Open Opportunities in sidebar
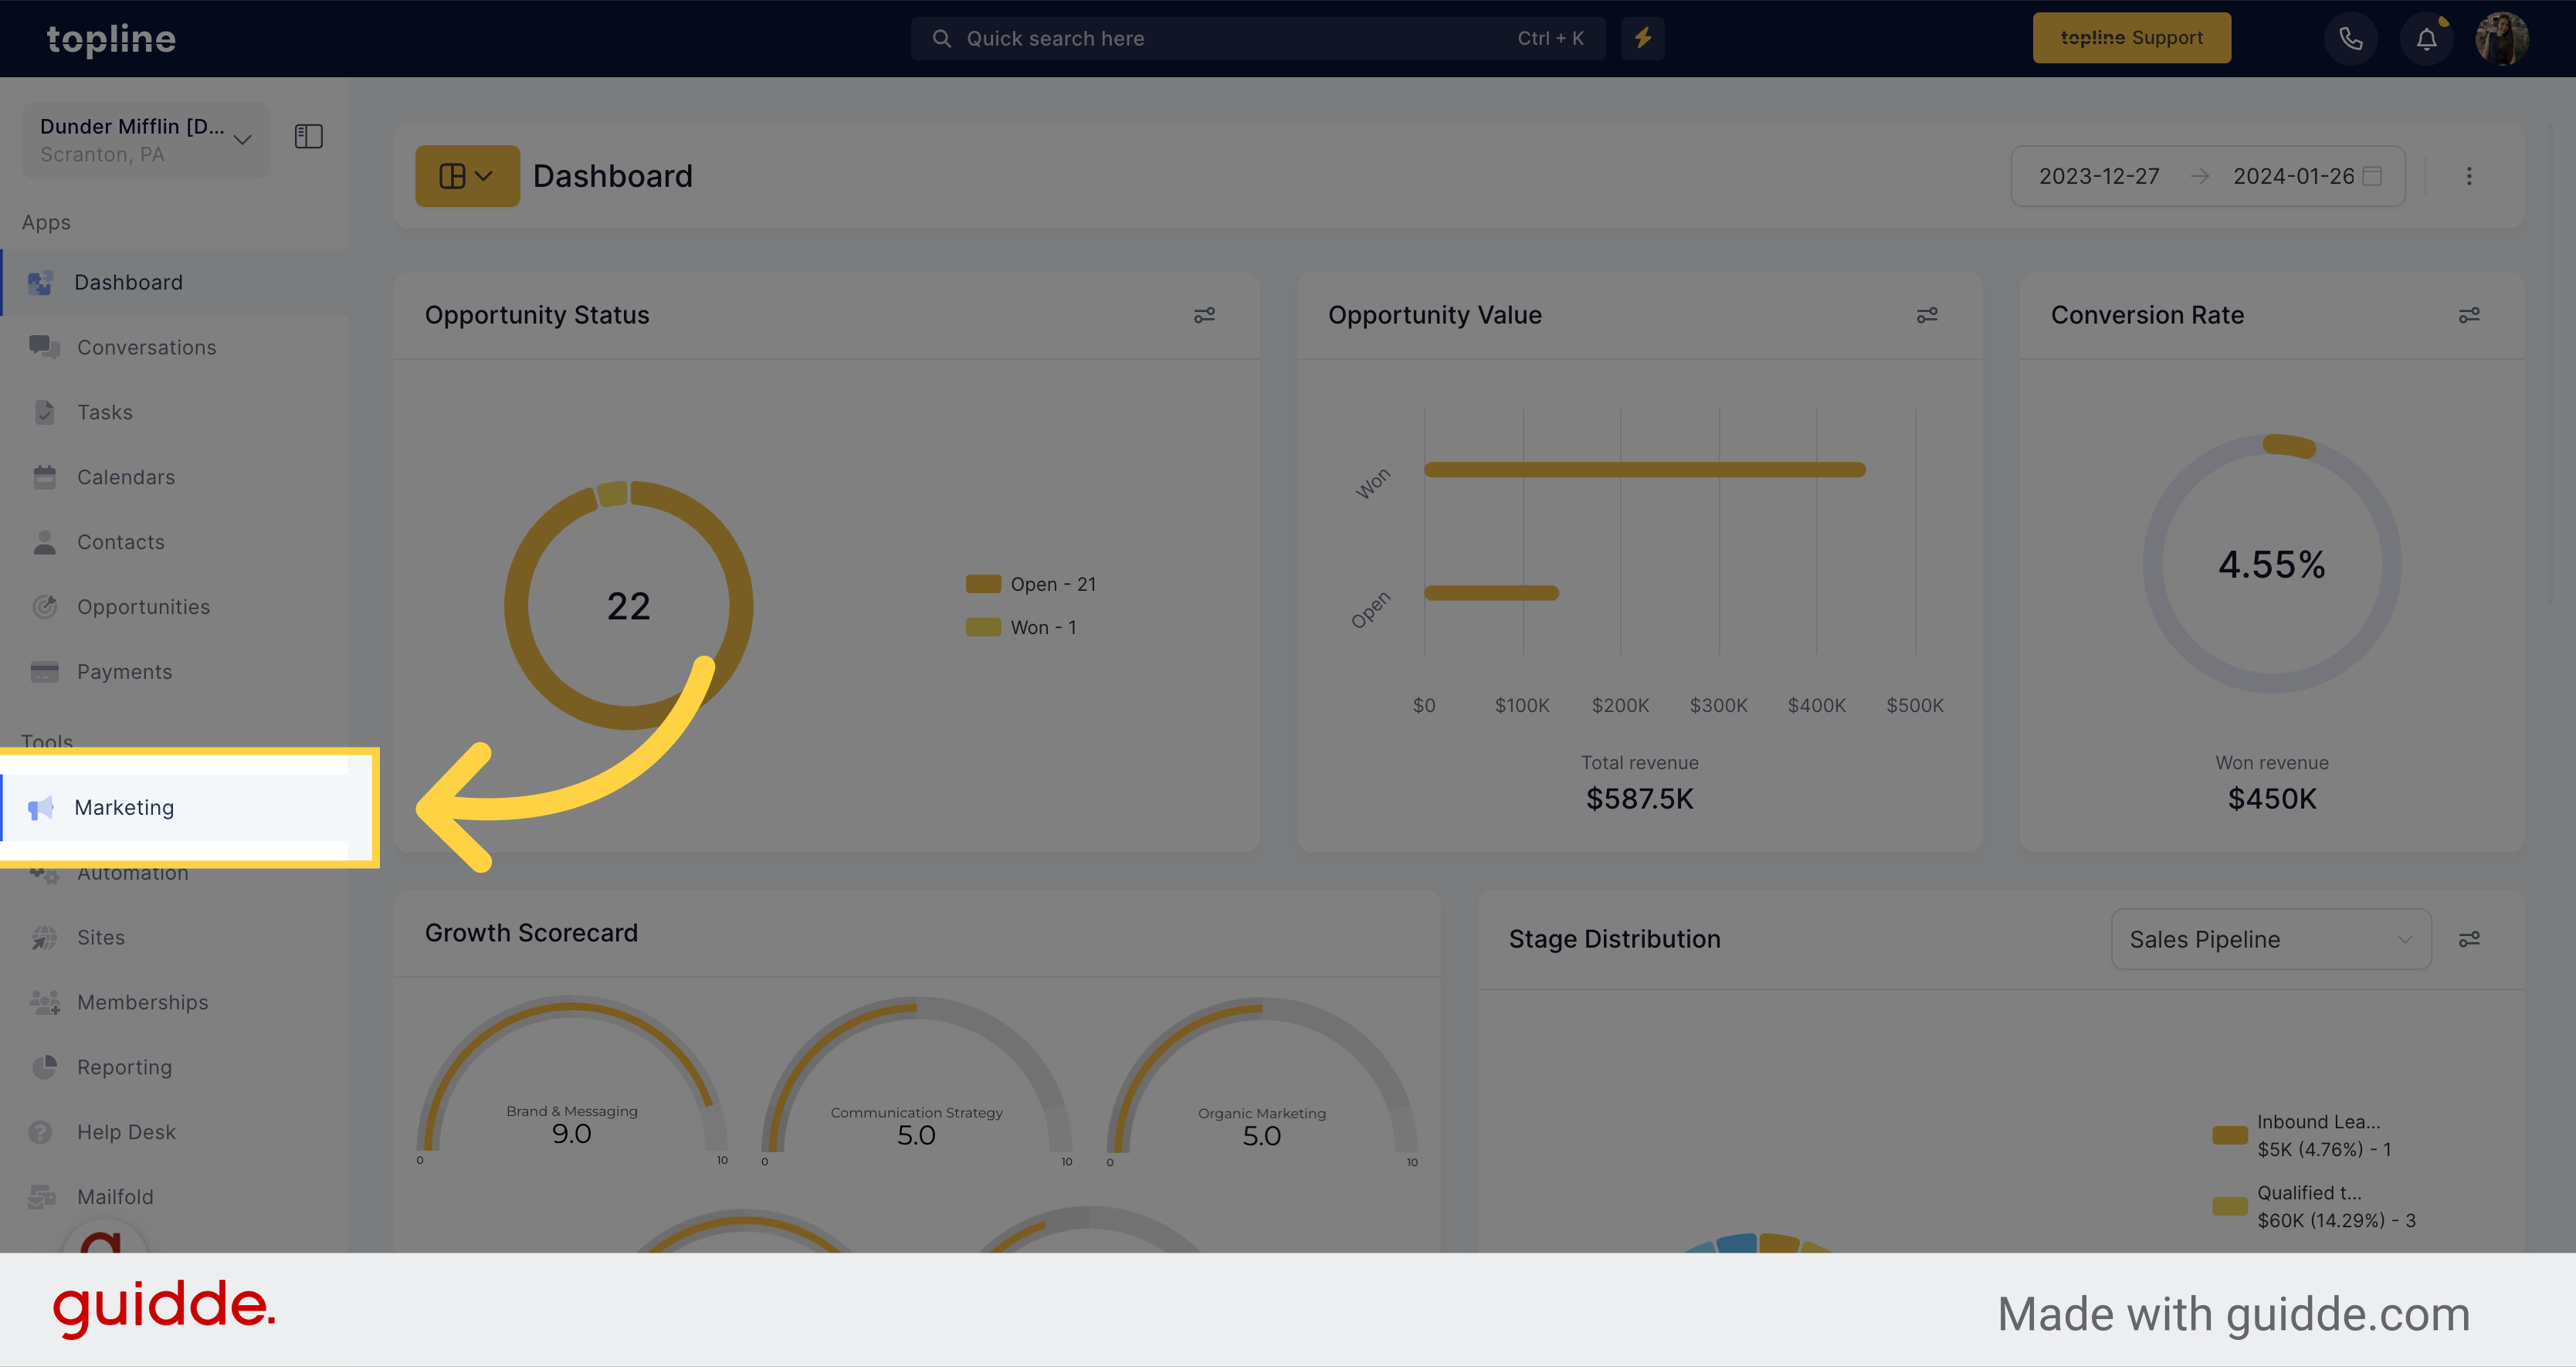 (143, 605)
